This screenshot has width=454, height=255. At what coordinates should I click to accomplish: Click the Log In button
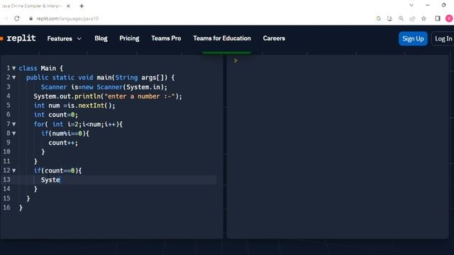(443, 38)
